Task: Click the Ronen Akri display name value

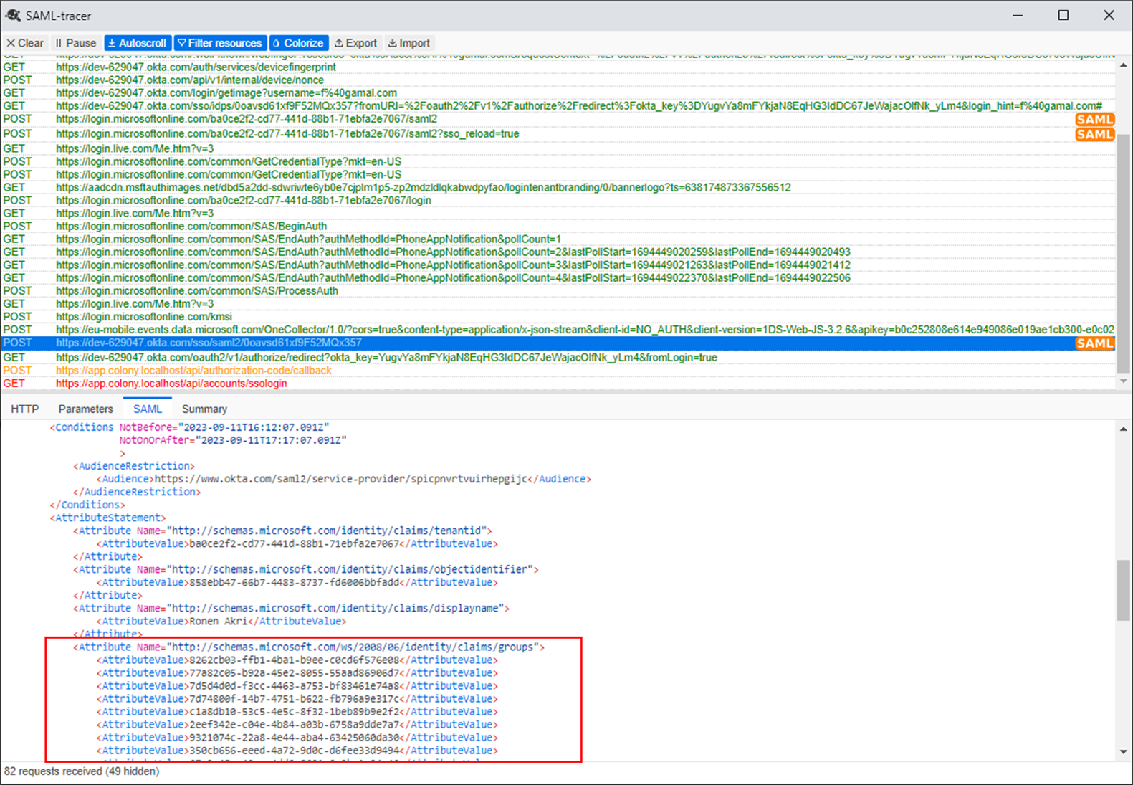Action: tap(218, 621)
